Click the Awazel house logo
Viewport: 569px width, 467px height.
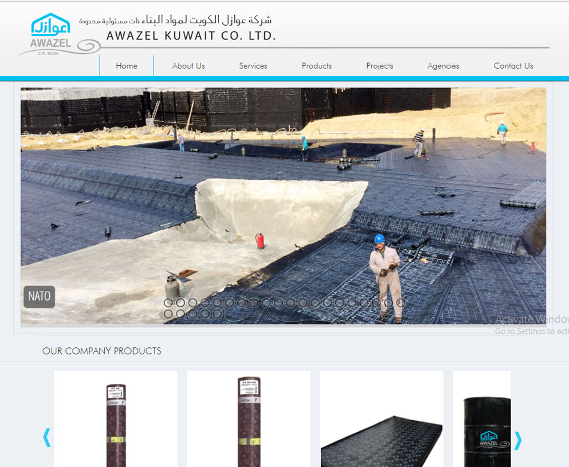50,35
